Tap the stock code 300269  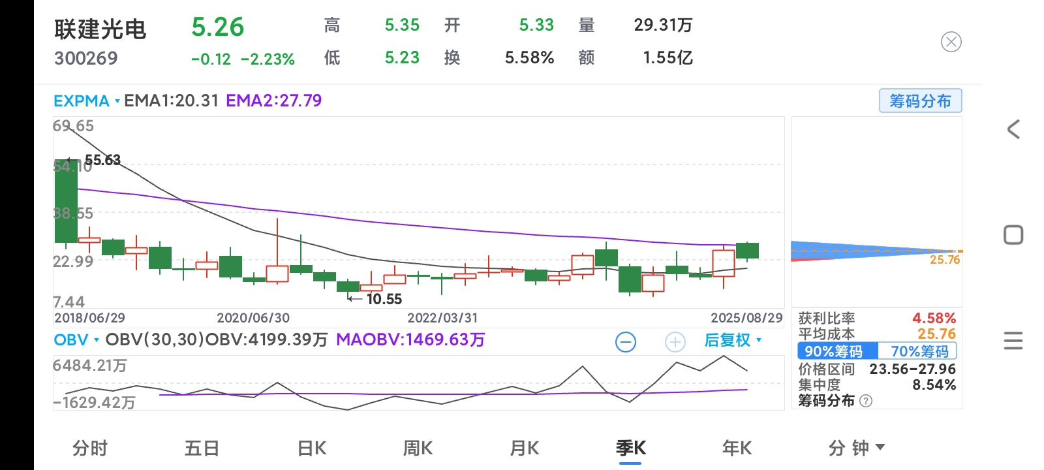point(86,59)
